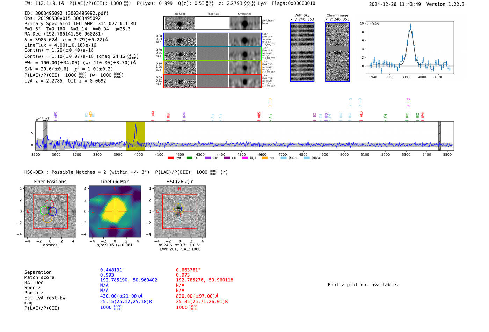The height and width of the screenshot is (332, 489).
Task: Click the Gaussian emission line fit plot
Action: (410, 47)
